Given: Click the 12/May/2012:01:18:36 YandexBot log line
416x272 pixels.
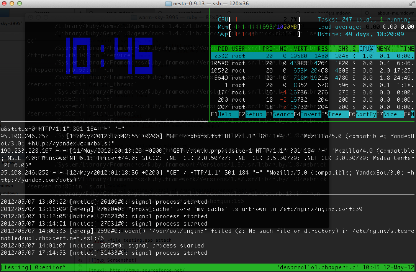Looking at the screenshot, I should click(207, 176).
